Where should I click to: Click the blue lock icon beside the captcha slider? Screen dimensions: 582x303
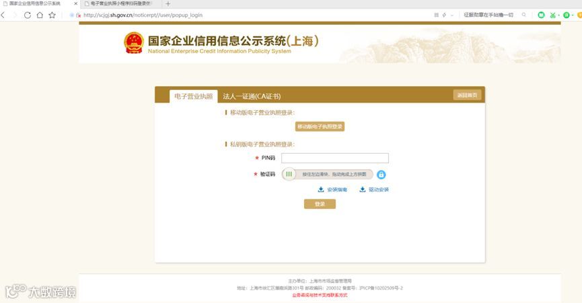pyautogui.click(x=381, y=175)
